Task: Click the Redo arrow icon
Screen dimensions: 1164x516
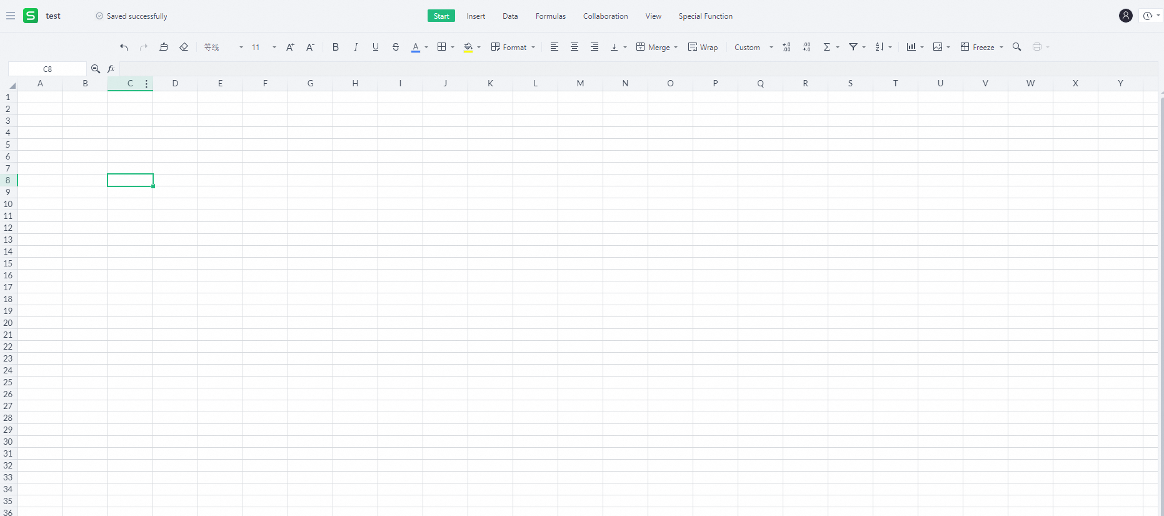Action: (144, 47)
